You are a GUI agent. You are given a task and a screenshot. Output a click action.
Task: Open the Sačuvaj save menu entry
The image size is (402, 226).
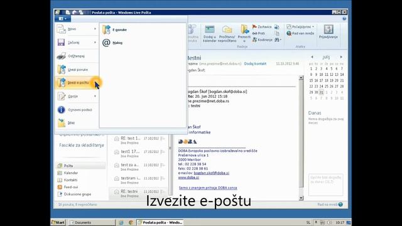pos(77,43)
